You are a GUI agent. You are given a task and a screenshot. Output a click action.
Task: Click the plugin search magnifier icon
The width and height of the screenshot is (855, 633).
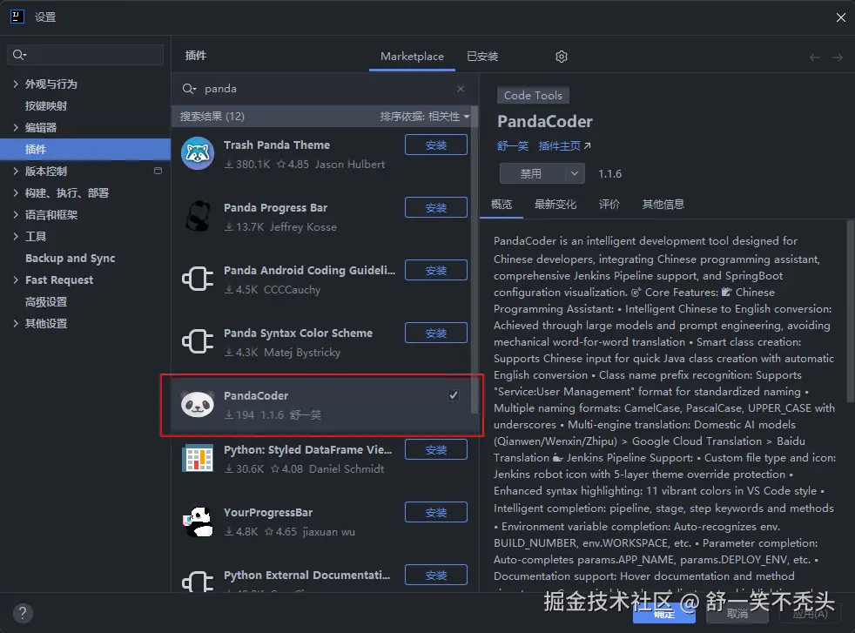(189, 88)
